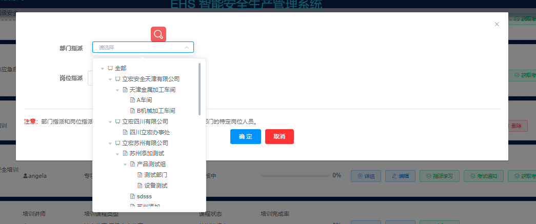Collapse the 产品测试组 tree branch
The width and height of the screenshot is (536, 224).
pyautogui.click(x=125, y=164)
